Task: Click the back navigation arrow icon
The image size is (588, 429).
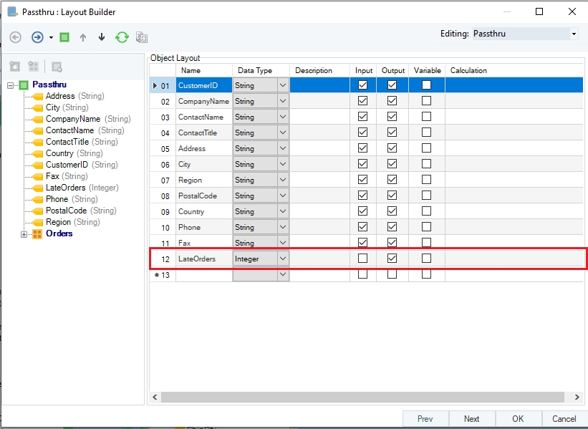Action: (15, 37)
